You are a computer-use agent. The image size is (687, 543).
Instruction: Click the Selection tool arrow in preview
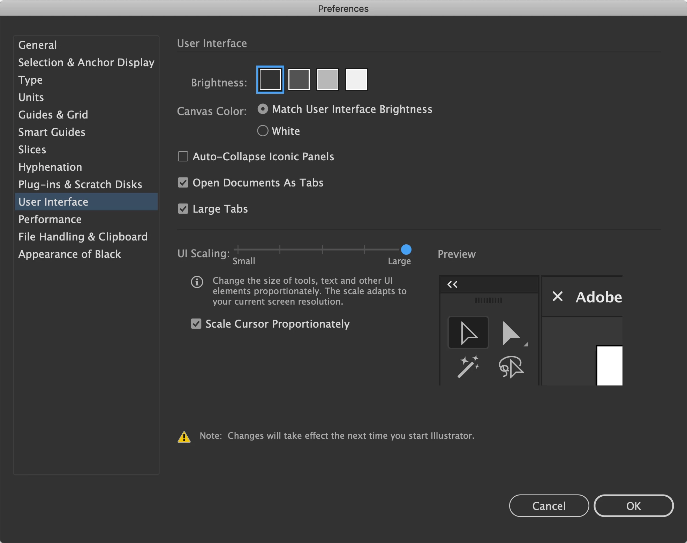pos(468,332)
